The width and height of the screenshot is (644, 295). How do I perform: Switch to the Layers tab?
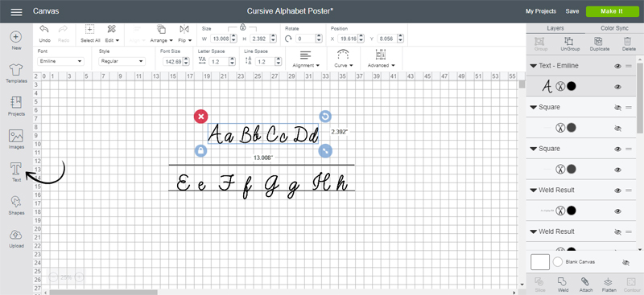tap(555, 28)
